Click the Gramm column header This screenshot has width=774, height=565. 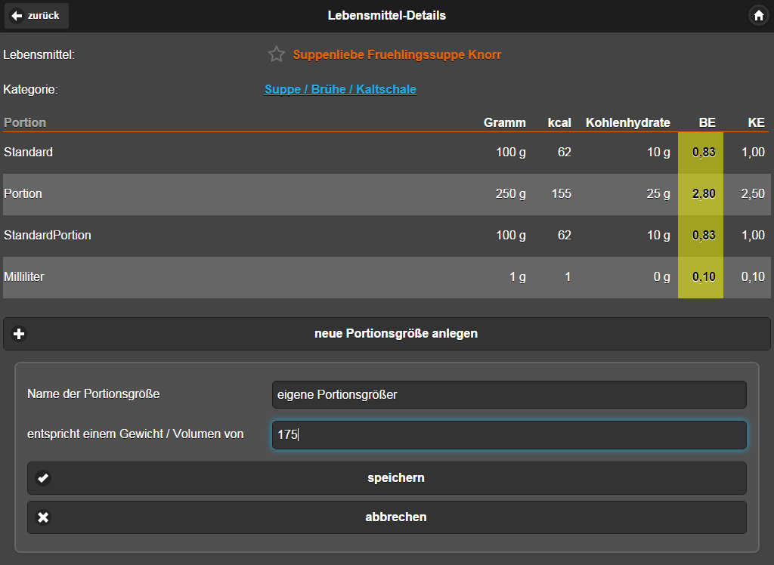[x=504, y=122]
